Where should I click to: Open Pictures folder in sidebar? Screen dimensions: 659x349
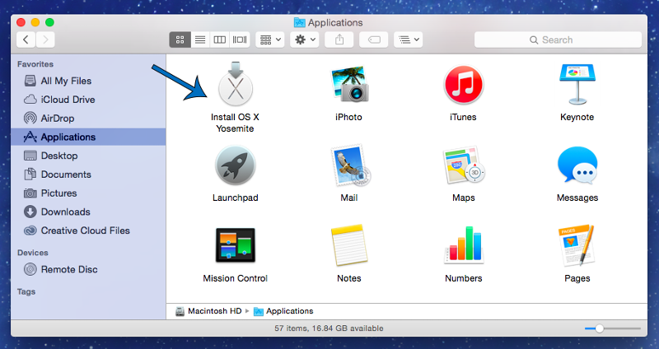coord(88,193)
